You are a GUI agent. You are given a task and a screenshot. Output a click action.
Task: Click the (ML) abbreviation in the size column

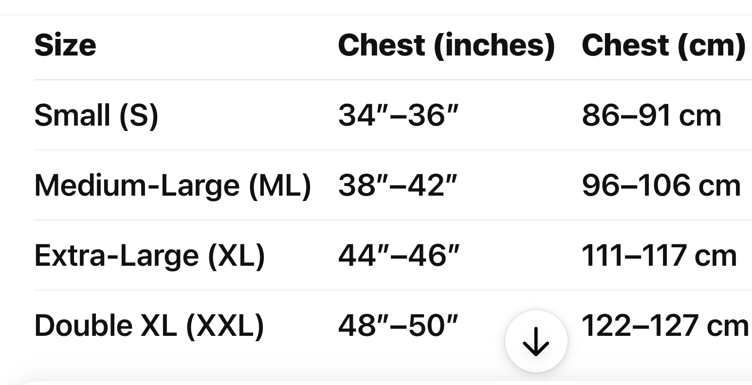click(280, 186)
